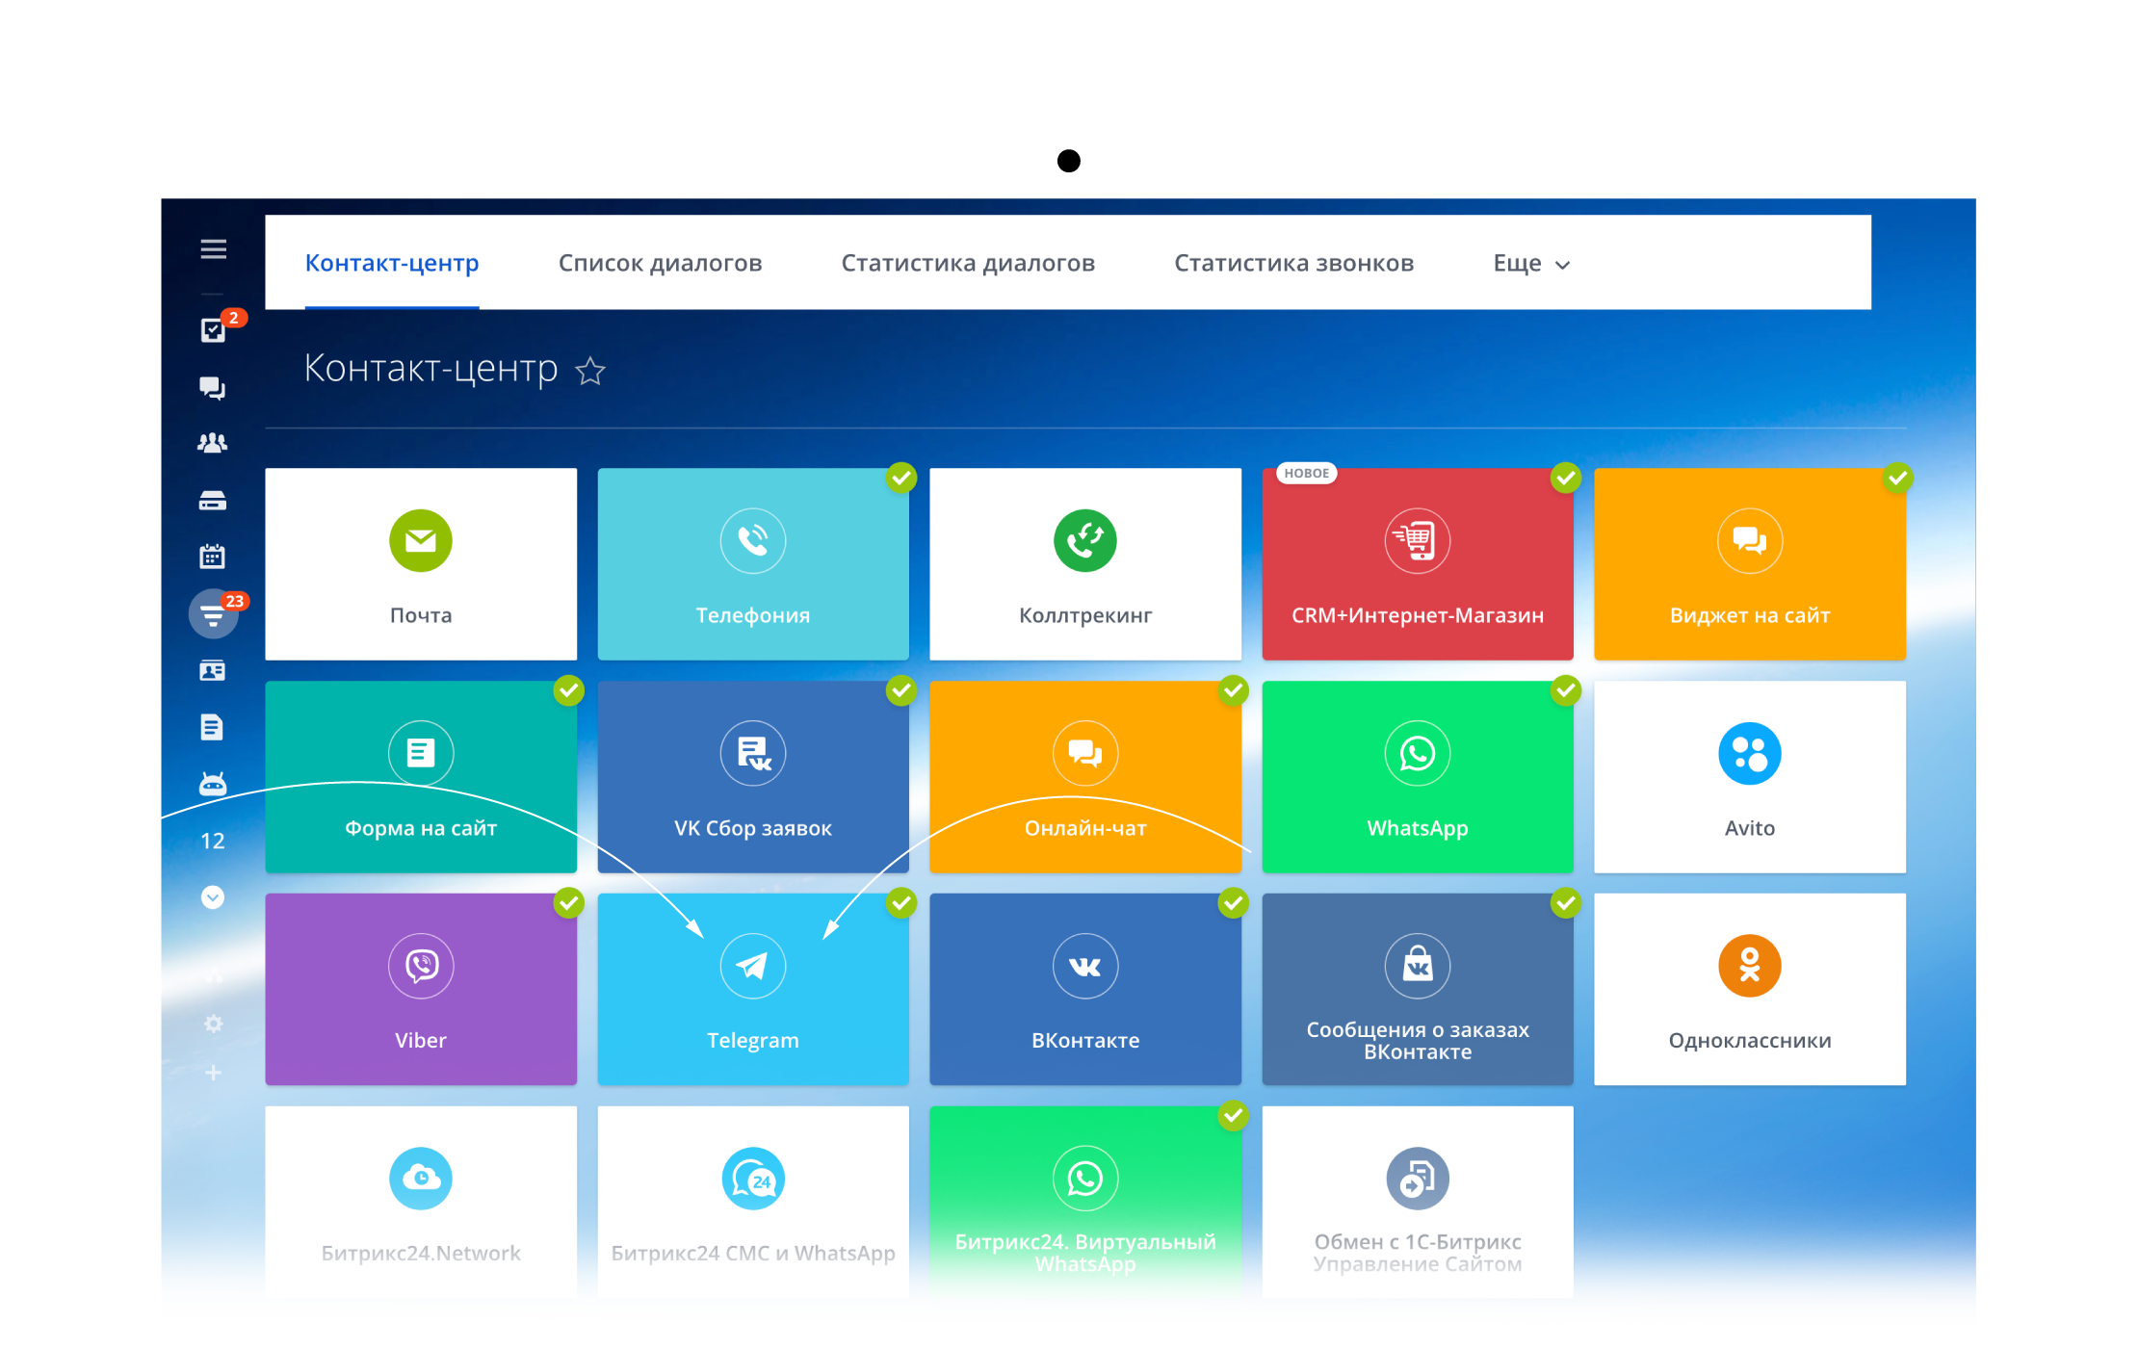Image resolution: width=2139 pixels, height=1349 pixels.
Task: Open the Avito channel tile
Action: click(1749, 777)
